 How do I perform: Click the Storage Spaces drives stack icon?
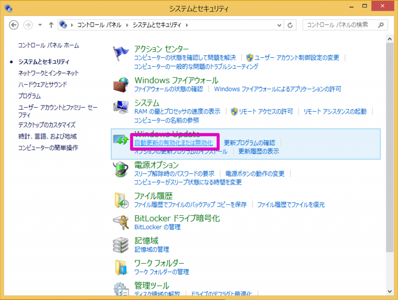pos(121,245)
